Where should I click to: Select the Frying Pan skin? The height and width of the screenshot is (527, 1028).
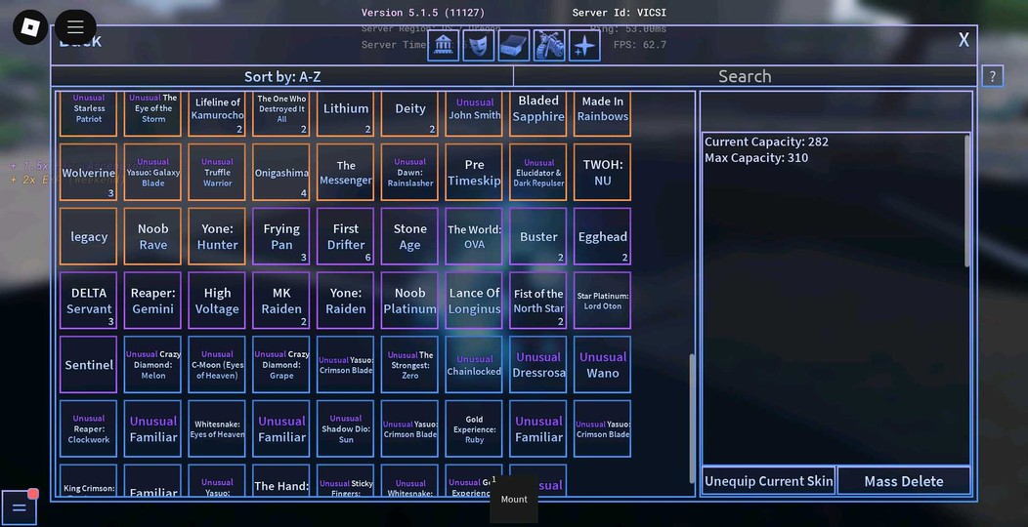(x=281, y=237)
